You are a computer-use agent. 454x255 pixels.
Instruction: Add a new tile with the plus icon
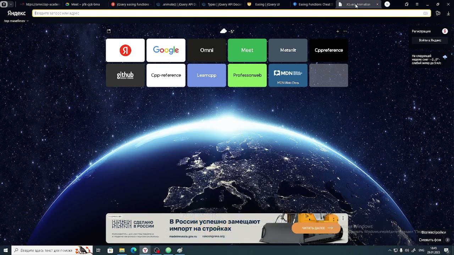click(337, 31)
